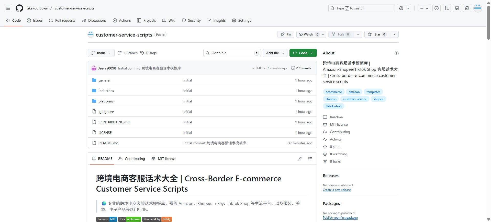The height and width of the screenshot is (222, 491).
Task: Open the 2 Commits history link
Action: (x=301, y=68)
